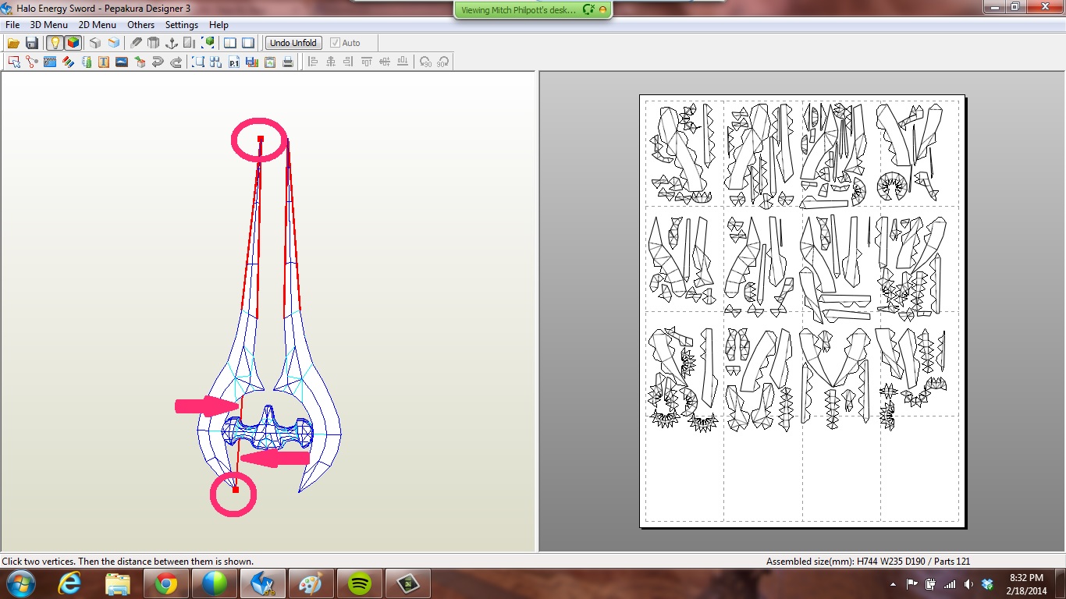
Task: Select the insert image picture tool
Action: point(122,62)
